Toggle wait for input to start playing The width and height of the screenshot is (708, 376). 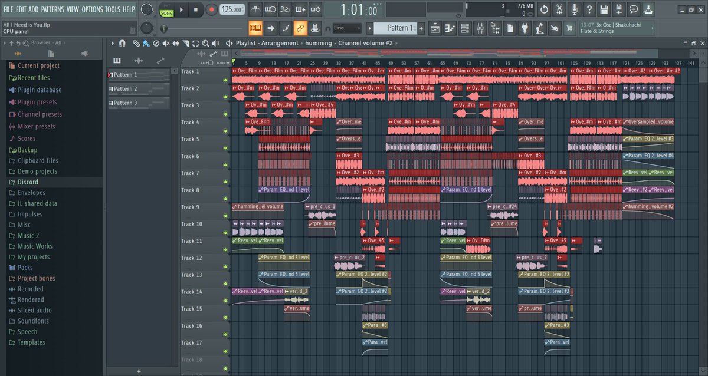pyautogui.click(x=270, y=9)
